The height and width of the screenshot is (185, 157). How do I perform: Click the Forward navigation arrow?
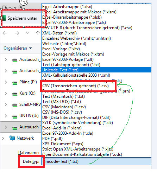(x=17, y=33)
